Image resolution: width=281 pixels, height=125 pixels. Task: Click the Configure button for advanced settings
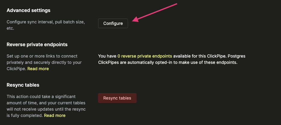pos(113,23)
